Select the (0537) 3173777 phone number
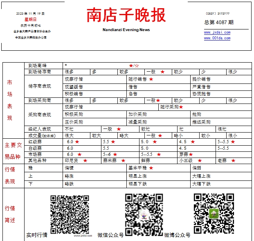This screenshot has height=241, width=254. pyautogui.click(x=218, y=14)
